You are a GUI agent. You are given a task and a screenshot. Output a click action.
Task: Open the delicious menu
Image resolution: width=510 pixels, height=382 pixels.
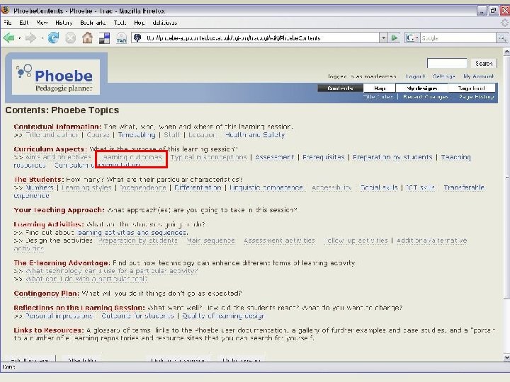pos(164,23)
